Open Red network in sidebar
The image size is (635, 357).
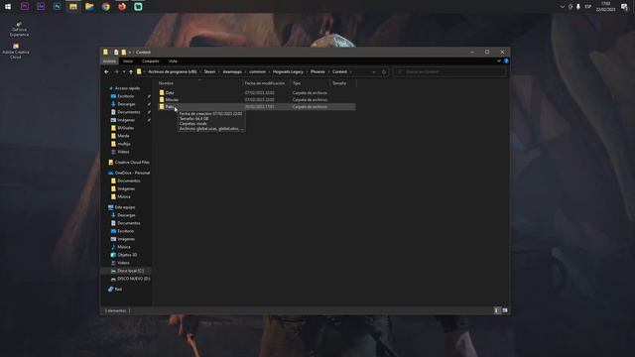click(x=118, y=290)
